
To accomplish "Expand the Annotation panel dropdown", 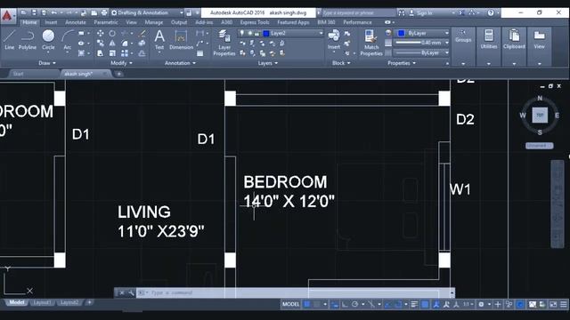I will coord(180,63).
